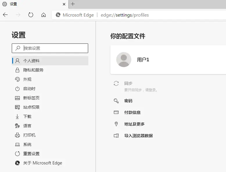The width and height of the screenshot is (226, 172).
Task: Click the sync arrows icon
Action: point(116,83)
